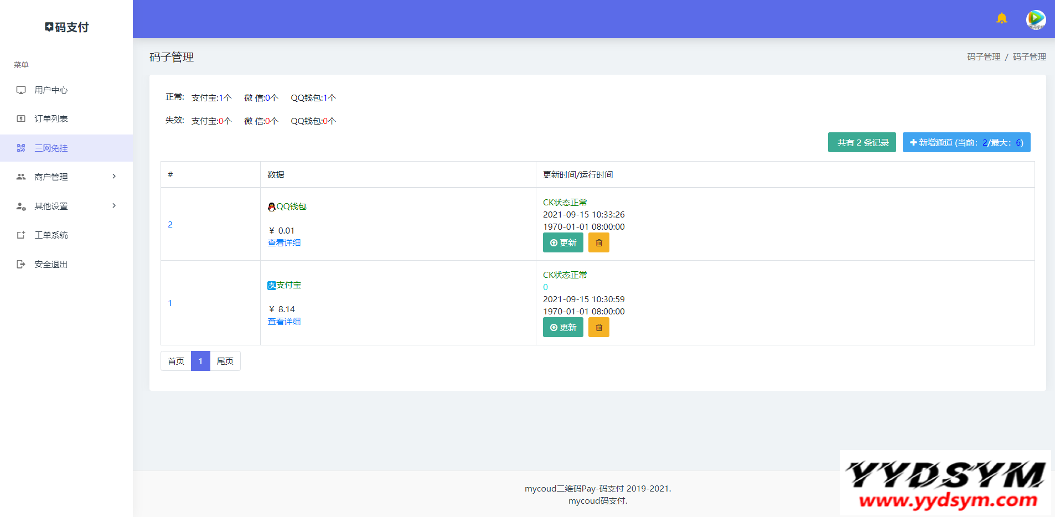Go to 尾页 in pagination
The width and height of the screenshot is (1055, 517).
coord(225,361)
